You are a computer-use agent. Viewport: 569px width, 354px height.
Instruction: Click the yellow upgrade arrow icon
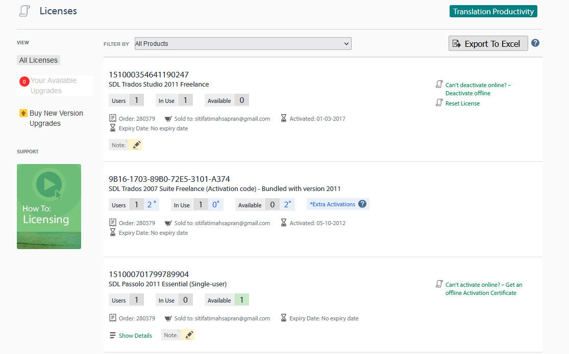(23, 113)
